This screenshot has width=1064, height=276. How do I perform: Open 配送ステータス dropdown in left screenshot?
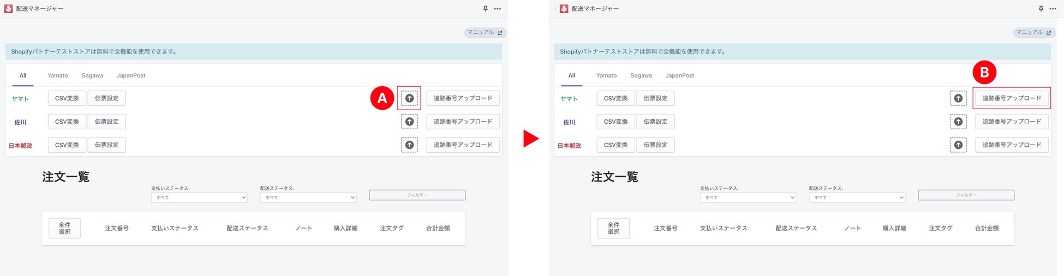[x=308, y=197]
